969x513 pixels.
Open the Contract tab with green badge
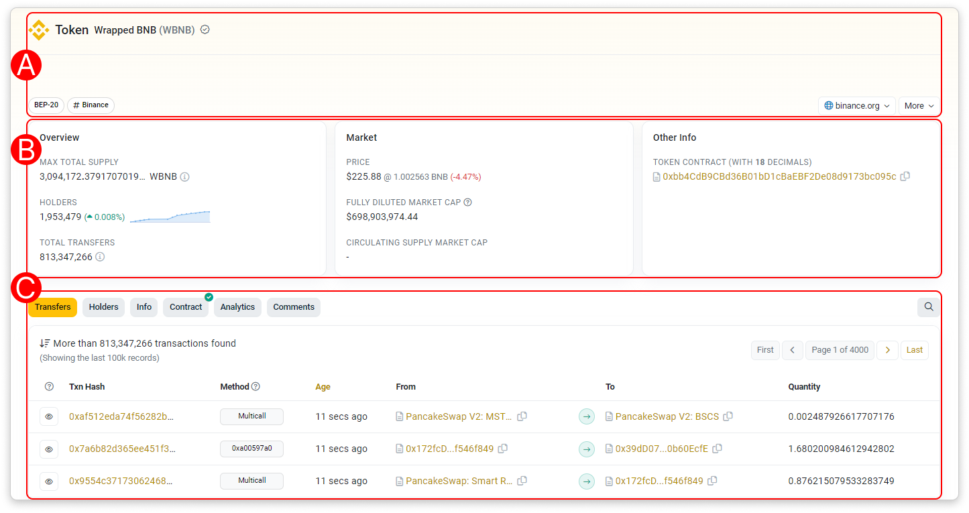coord(186,306)
